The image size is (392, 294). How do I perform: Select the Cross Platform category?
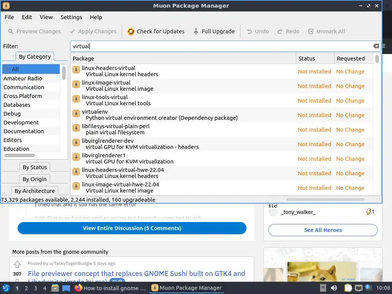coord(31,96)
